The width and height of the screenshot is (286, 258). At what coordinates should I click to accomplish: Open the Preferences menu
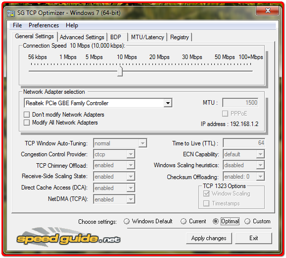click(44, 25)
